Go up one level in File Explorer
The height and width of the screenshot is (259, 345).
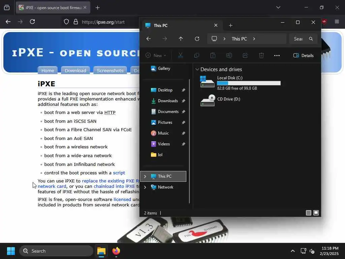(x=181, y=39)
